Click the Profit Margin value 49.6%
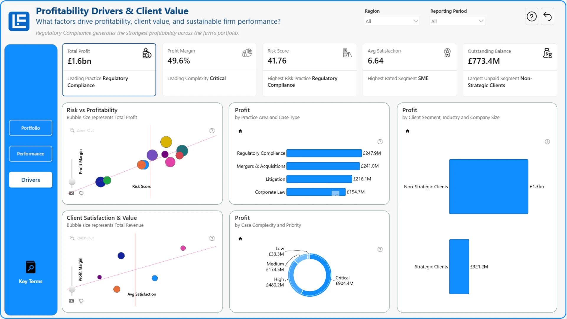 pos(179,61)
